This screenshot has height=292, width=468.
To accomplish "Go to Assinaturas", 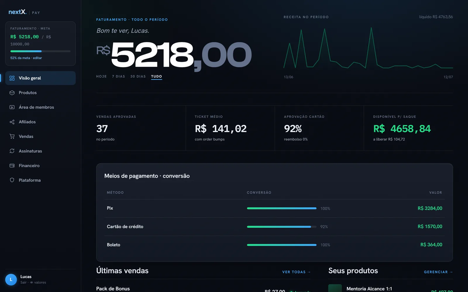I will point(40,151).
